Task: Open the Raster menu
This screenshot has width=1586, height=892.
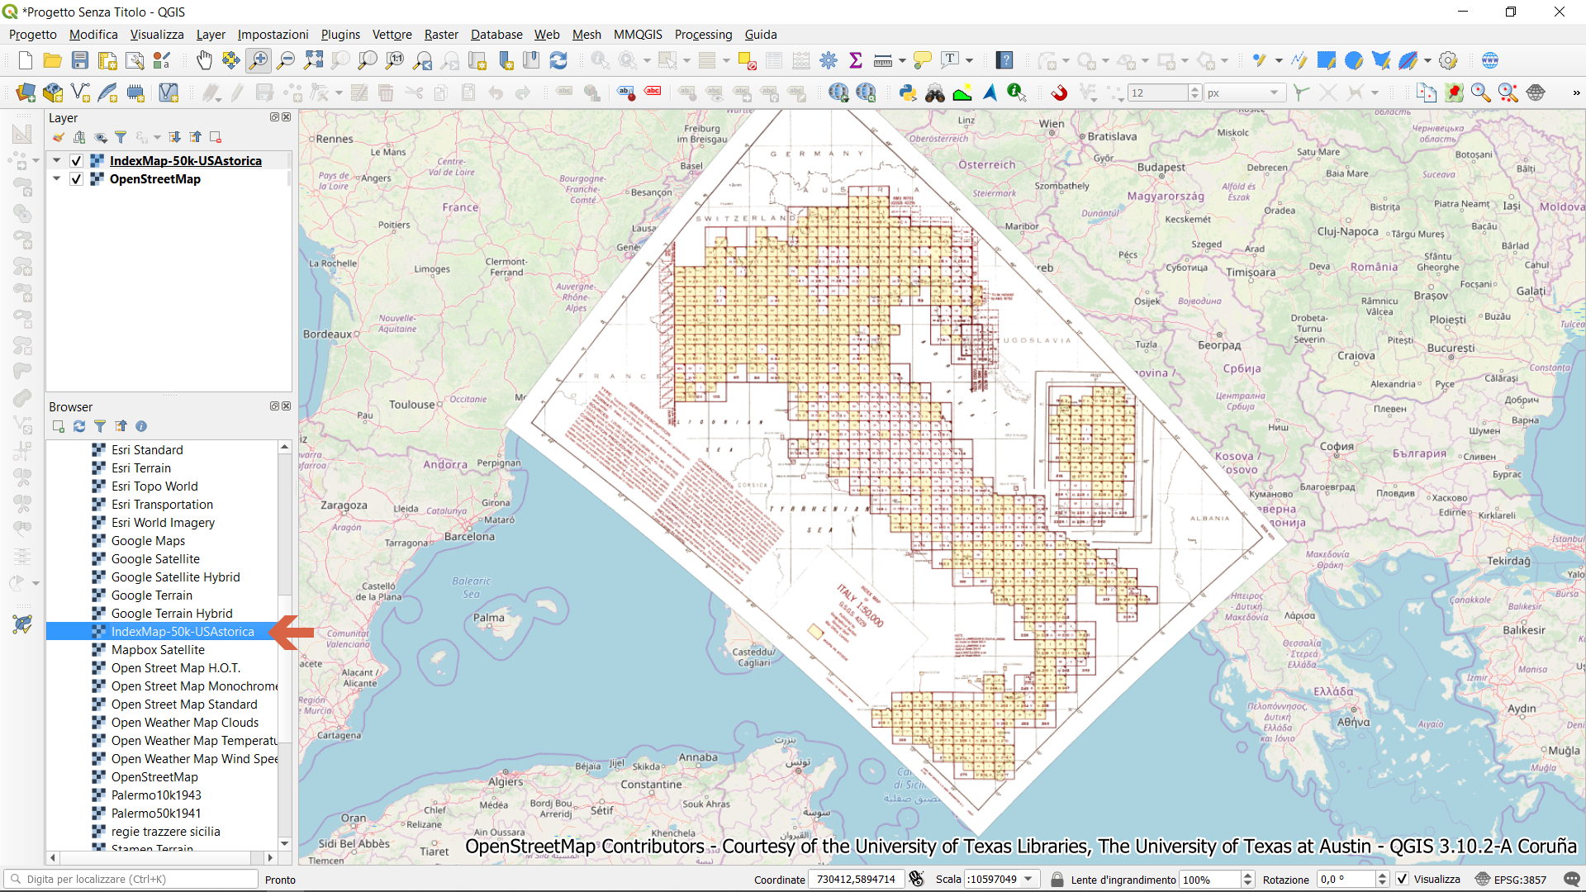Action: tap(441, 35)
